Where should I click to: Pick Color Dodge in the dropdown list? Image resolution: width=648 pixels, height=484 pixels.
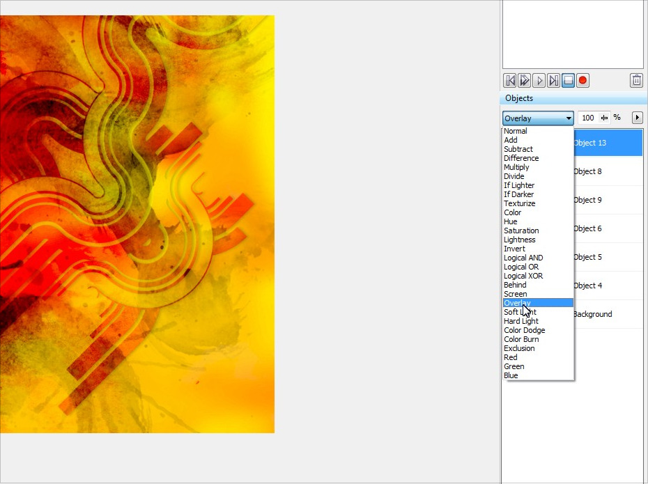524,330
